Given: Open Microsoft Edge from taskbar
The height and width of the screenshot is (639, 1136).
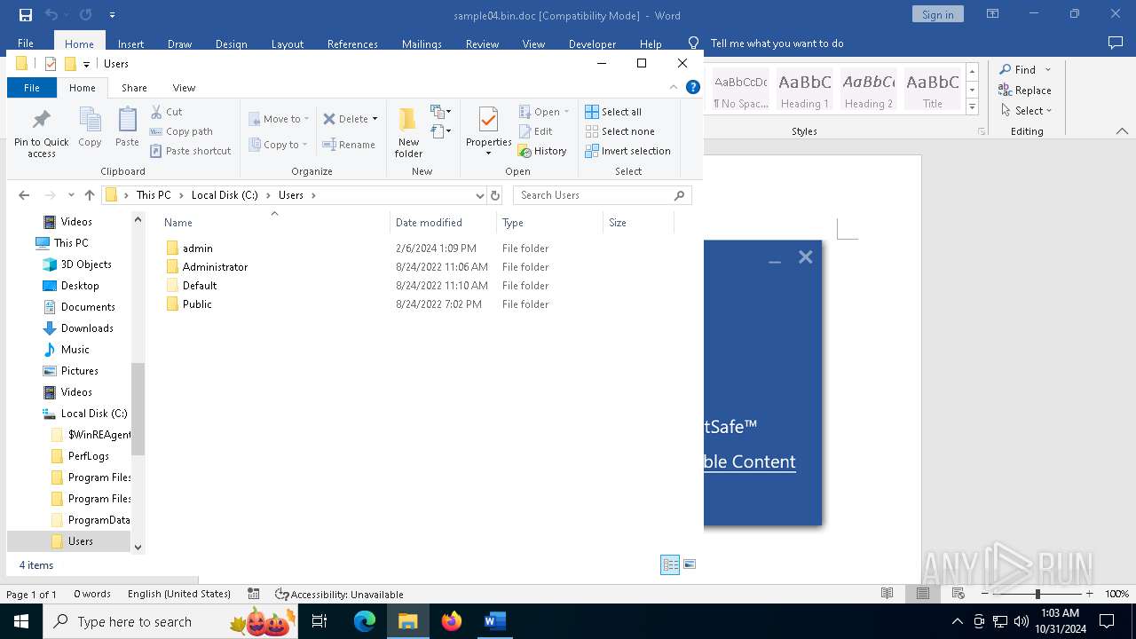Looking at the screenshot, I should [x=365, y=621].
